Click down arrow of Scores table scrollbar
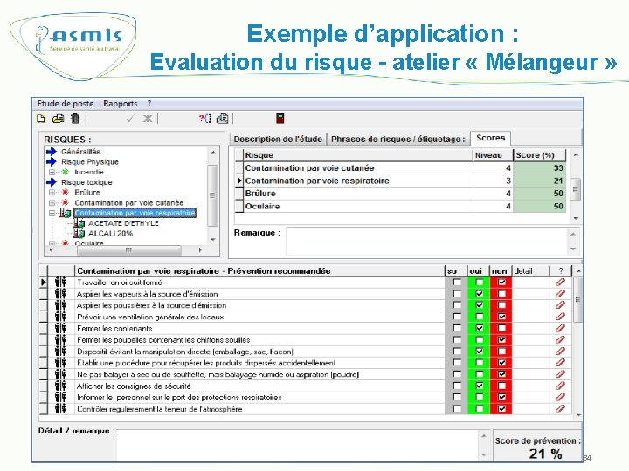The width and height of the screenshot is (629, 471). [576, 218]
